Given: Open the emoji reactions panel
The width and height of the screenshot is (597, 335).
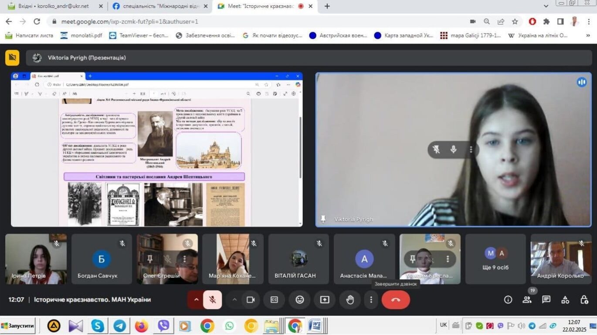Looking at the screenshot, I should tap(299, 300).
